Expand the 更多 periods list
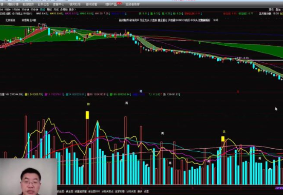Image resolution: width=283 pixels, height=195 pixels. [x=72, y=10]
